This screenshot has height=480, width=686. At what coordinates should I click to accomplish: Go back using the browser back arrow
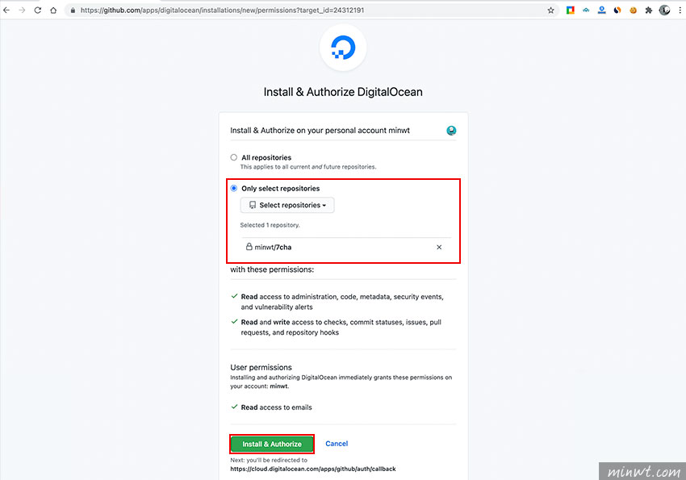tap(6, 10)
